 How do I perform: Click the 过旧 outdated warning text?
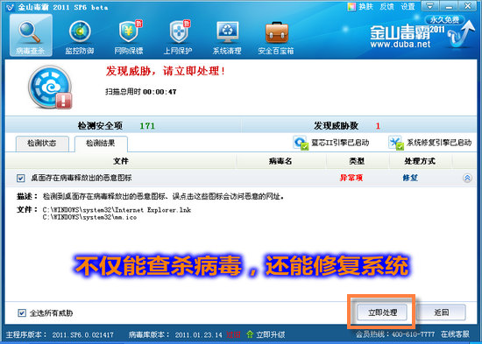pyautogui.click(x=233, y=334)
